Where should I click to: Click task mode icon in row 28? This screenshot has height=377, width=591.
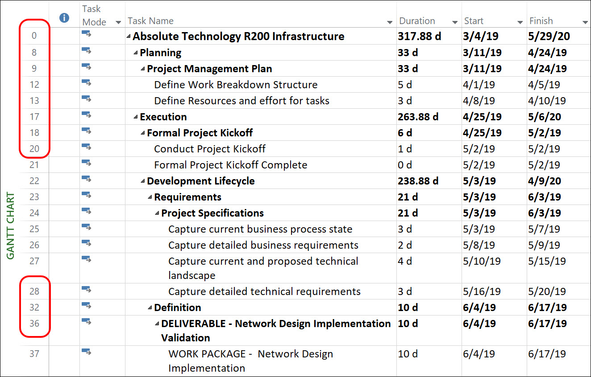pos(86,289)
